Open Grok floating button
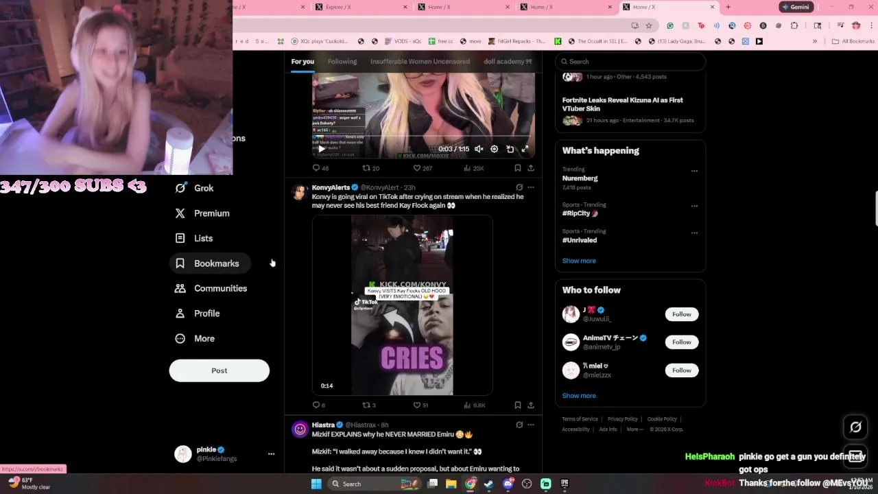Viewport: 878px width, 494px height. click(855, 427)
